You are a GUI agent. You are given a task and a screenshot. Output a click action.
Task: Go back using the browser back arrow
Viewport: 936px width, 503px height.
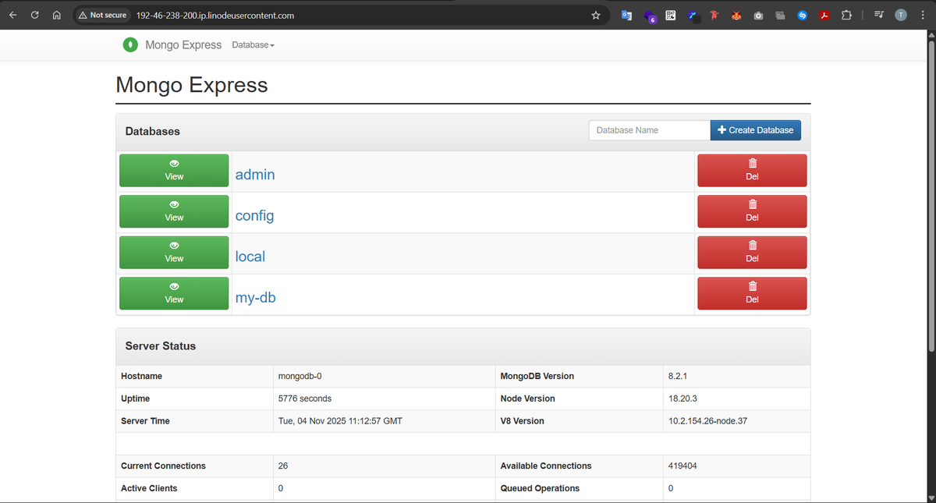tap(14, 15)
